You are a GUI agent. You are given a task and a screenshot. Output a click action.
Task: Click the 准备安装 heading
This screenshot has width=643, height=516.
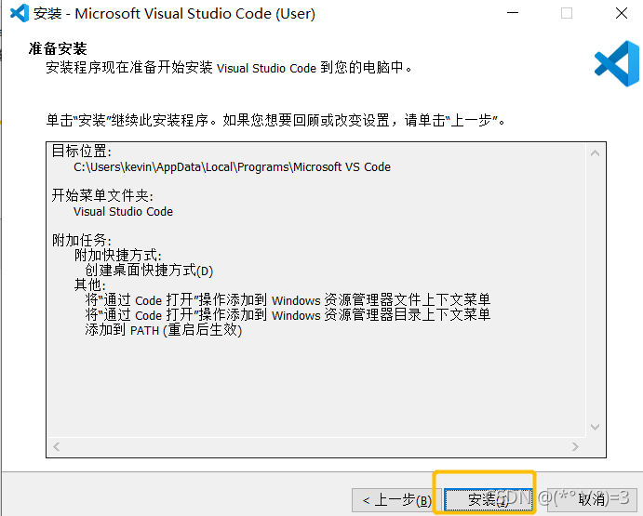click(x=58, y=48)
